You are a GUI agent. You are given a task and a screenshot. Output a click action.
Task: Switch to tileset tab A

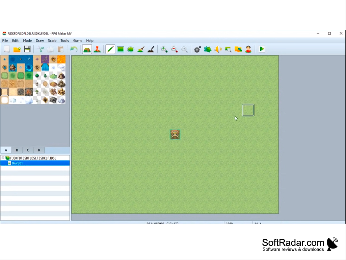coord(6,150)
